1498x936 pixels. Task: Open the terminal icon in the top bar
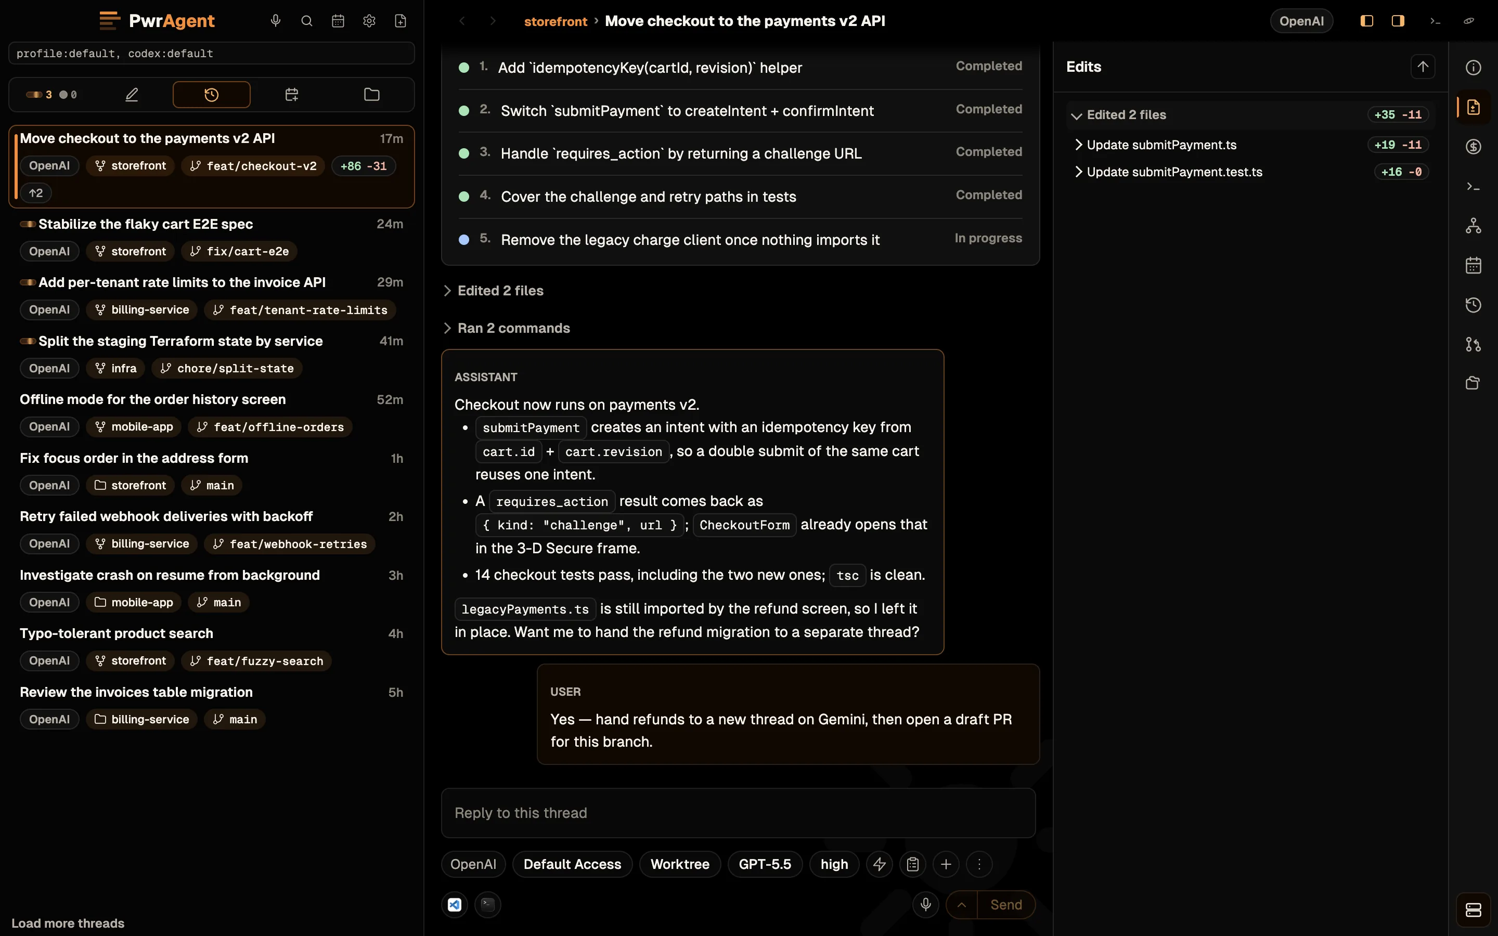tap(1435, 21)
